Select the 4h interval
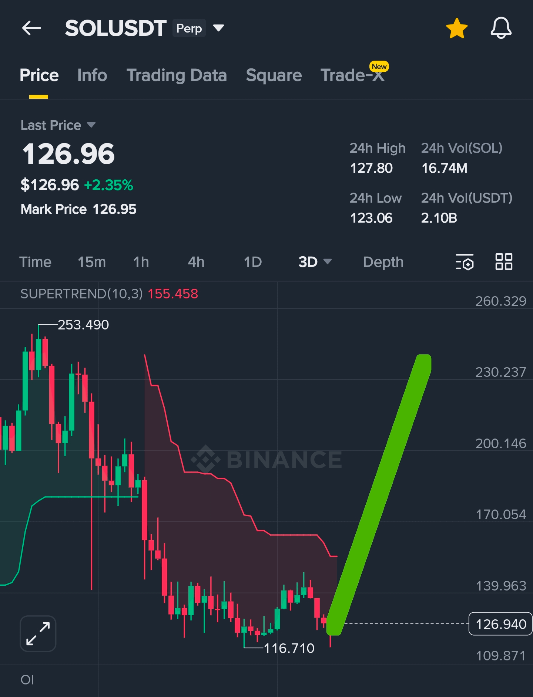The image size is (533, 697). (x=196, y=262)
